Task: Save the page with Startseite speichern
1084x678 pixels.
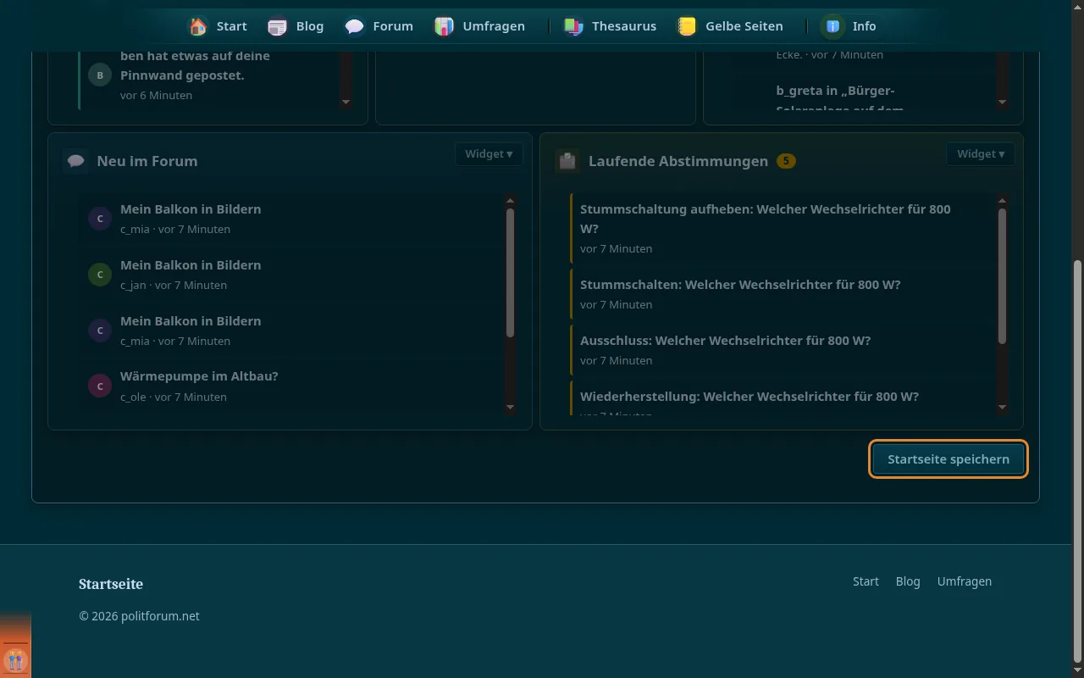Action: [948, 459]
